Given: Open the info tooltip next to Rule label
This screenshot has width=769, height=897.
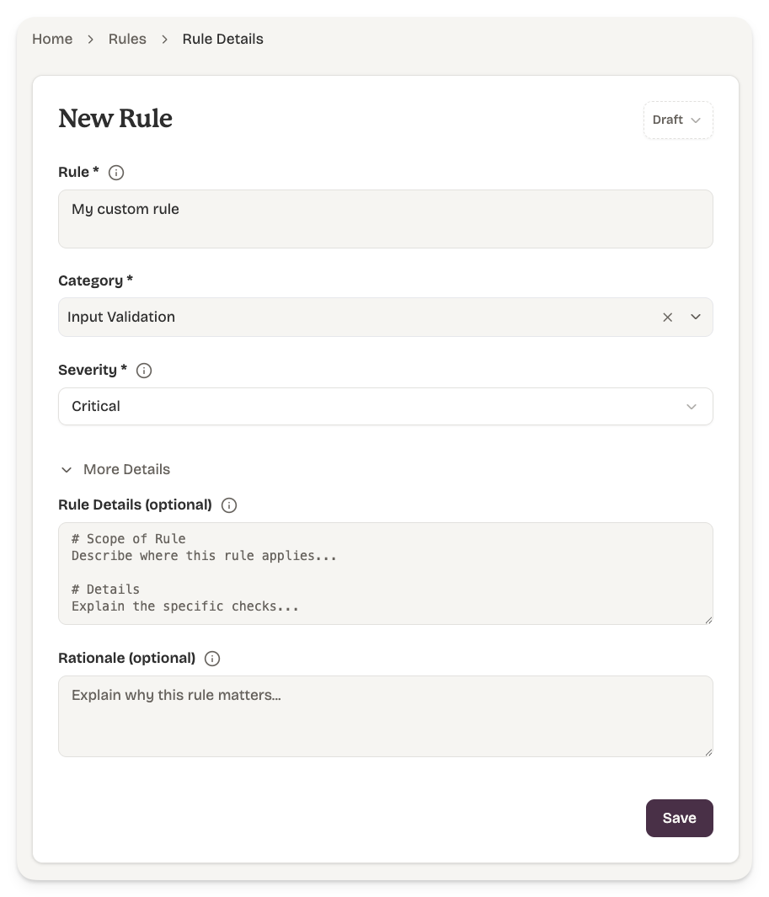Looking at the screenshot, I should 116,172.
